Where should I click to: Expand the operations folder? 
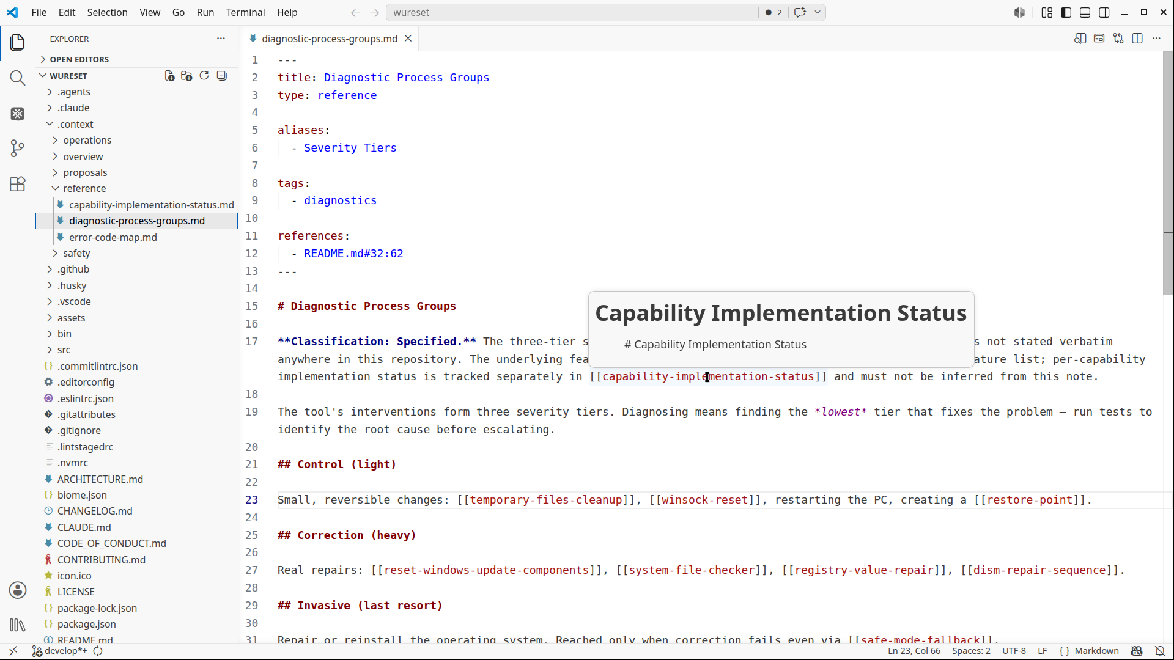87,140
